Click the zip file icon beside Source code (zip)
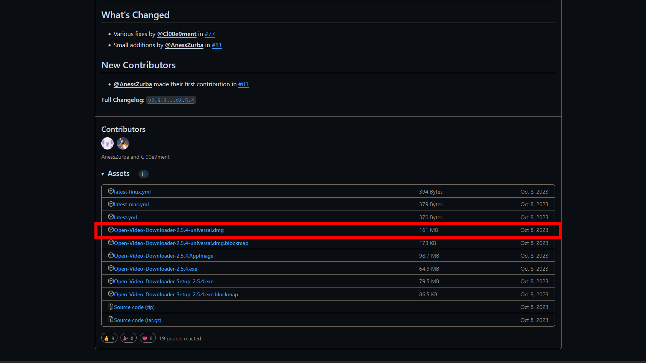646x363 pixels. [111, 307]
